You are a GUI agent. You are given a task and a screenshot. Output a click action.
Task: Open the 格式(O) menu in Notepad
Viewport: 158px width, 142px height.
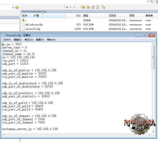point(29,40)
